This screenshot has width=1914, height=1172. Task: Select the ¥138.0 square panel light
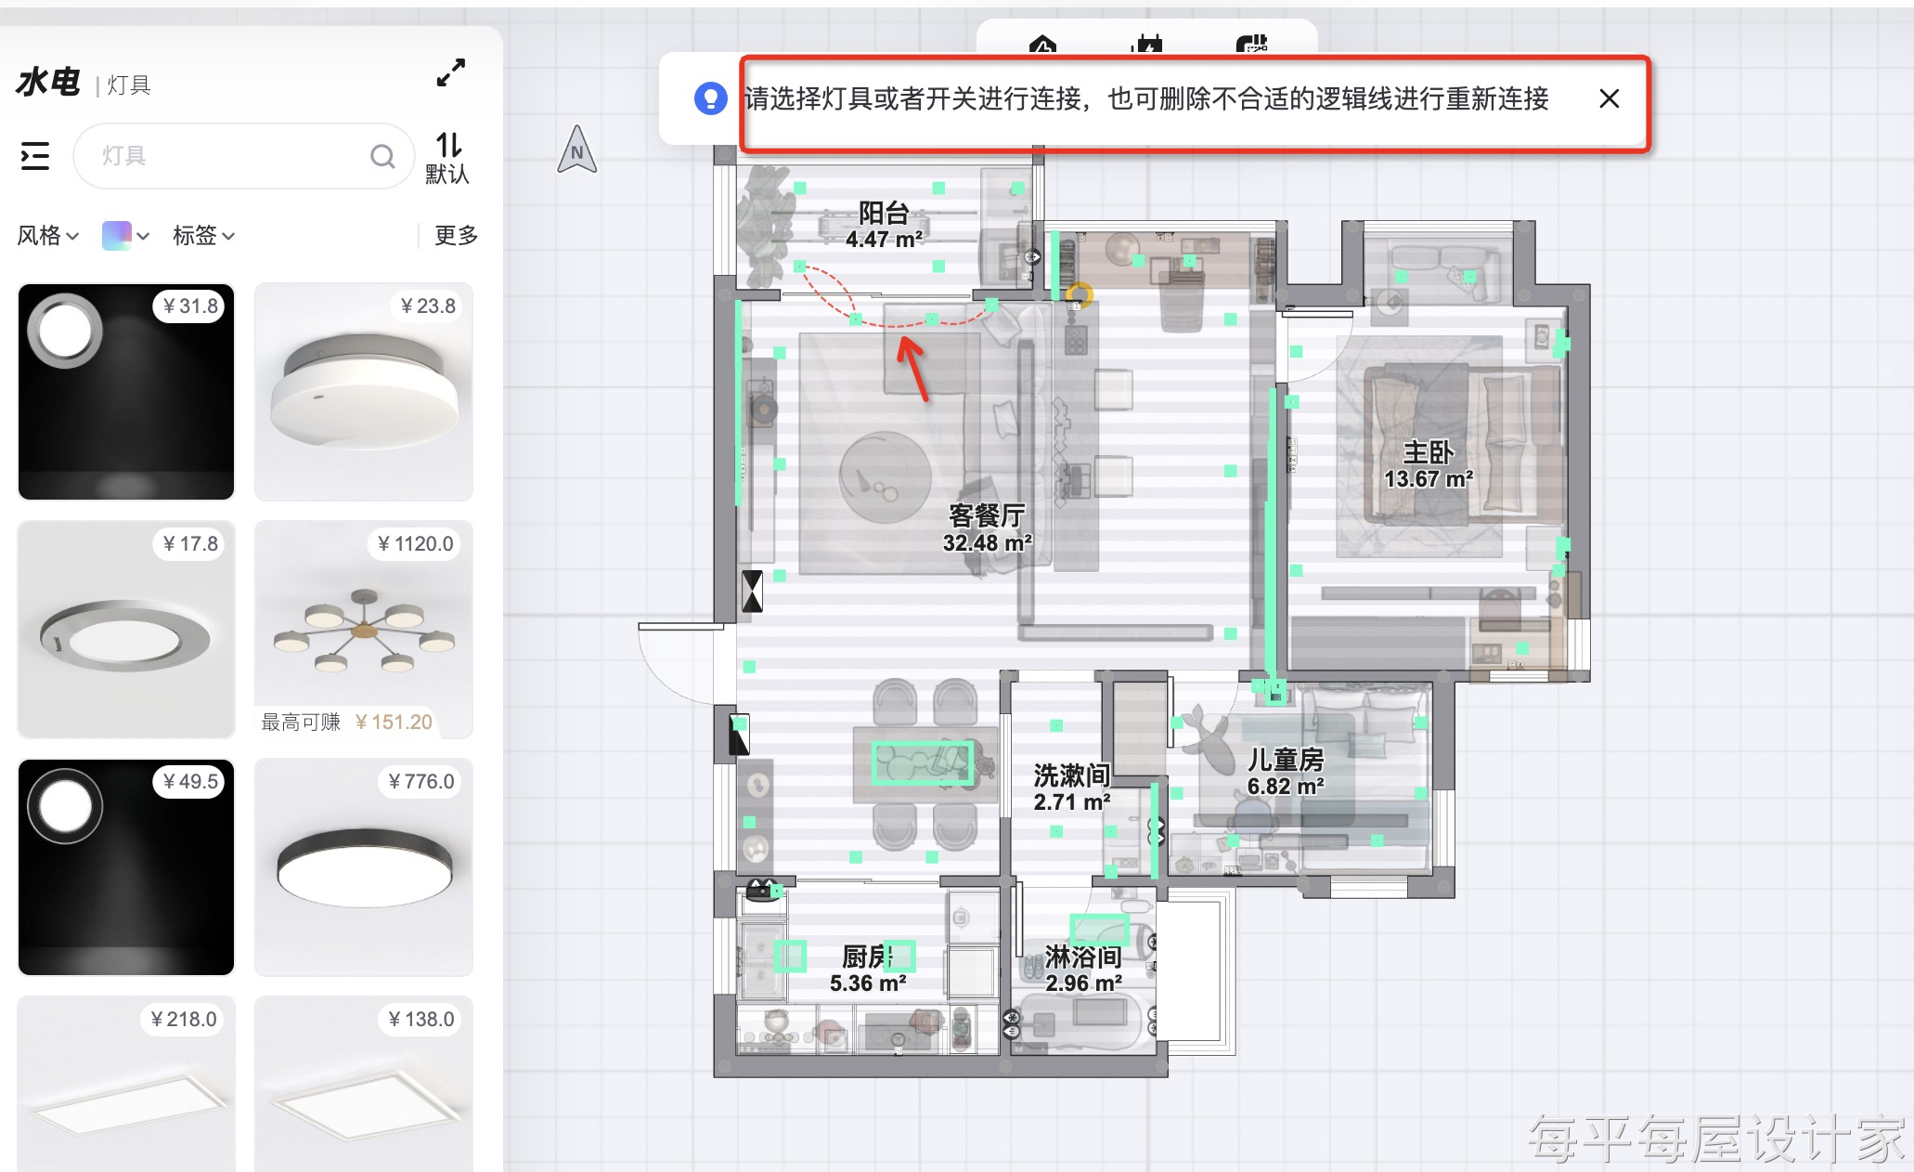[364, 1084]
